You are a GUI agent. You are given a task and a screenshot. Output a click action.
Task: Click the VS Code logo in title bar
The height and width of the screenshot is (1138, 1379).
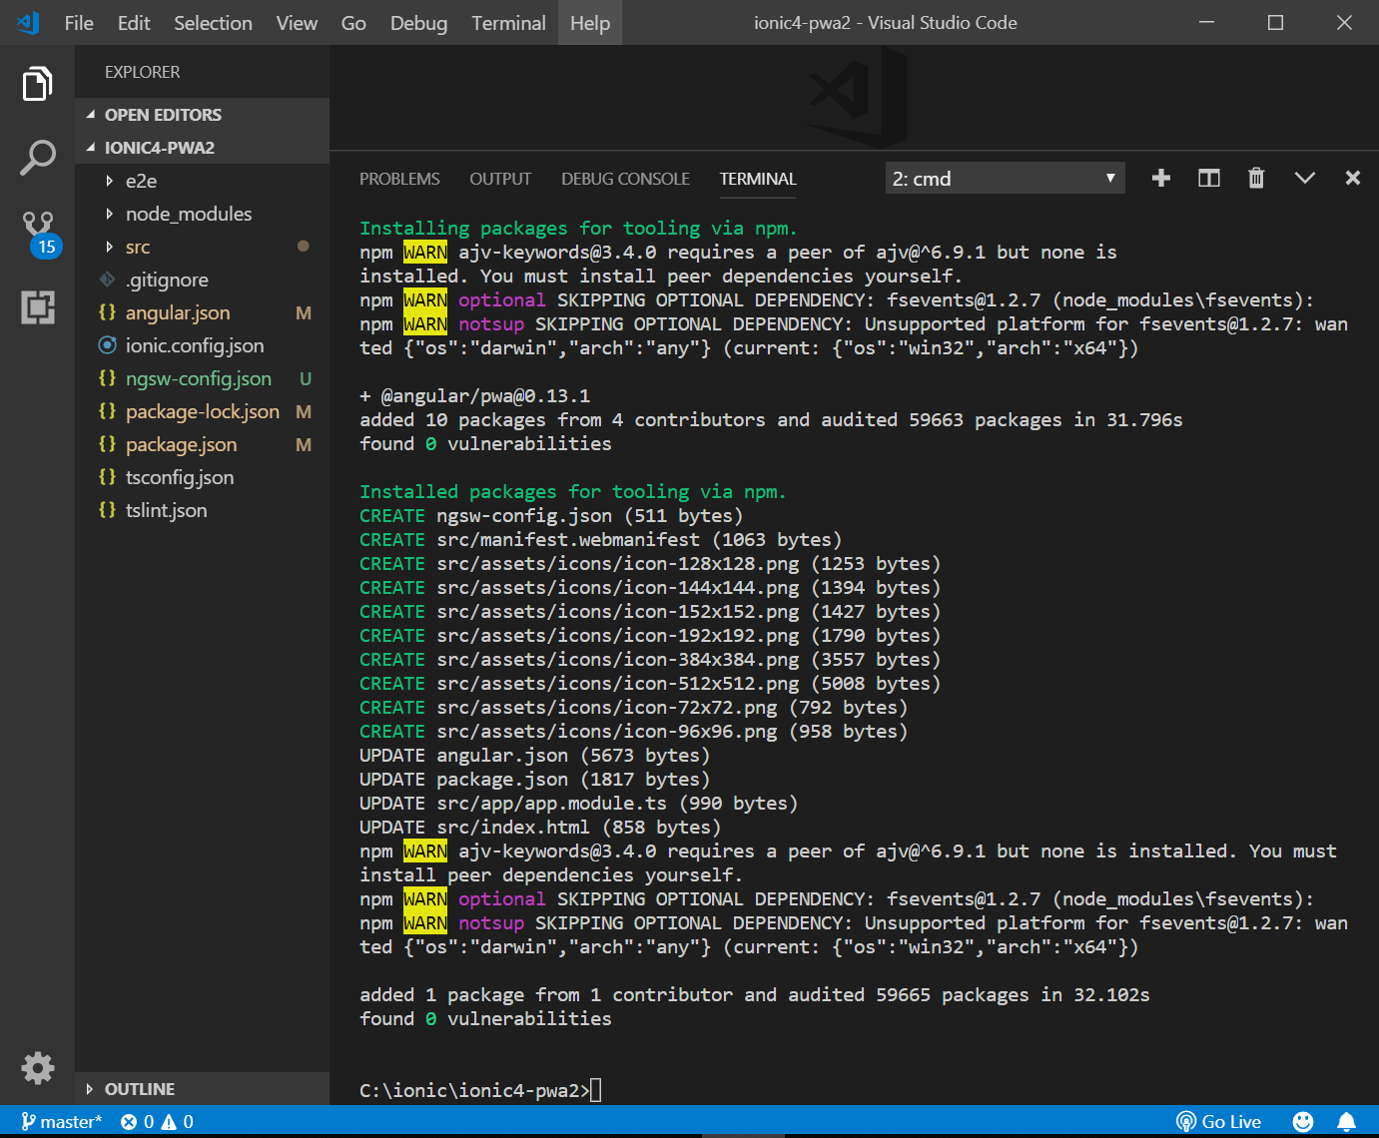tap(28, 22)
